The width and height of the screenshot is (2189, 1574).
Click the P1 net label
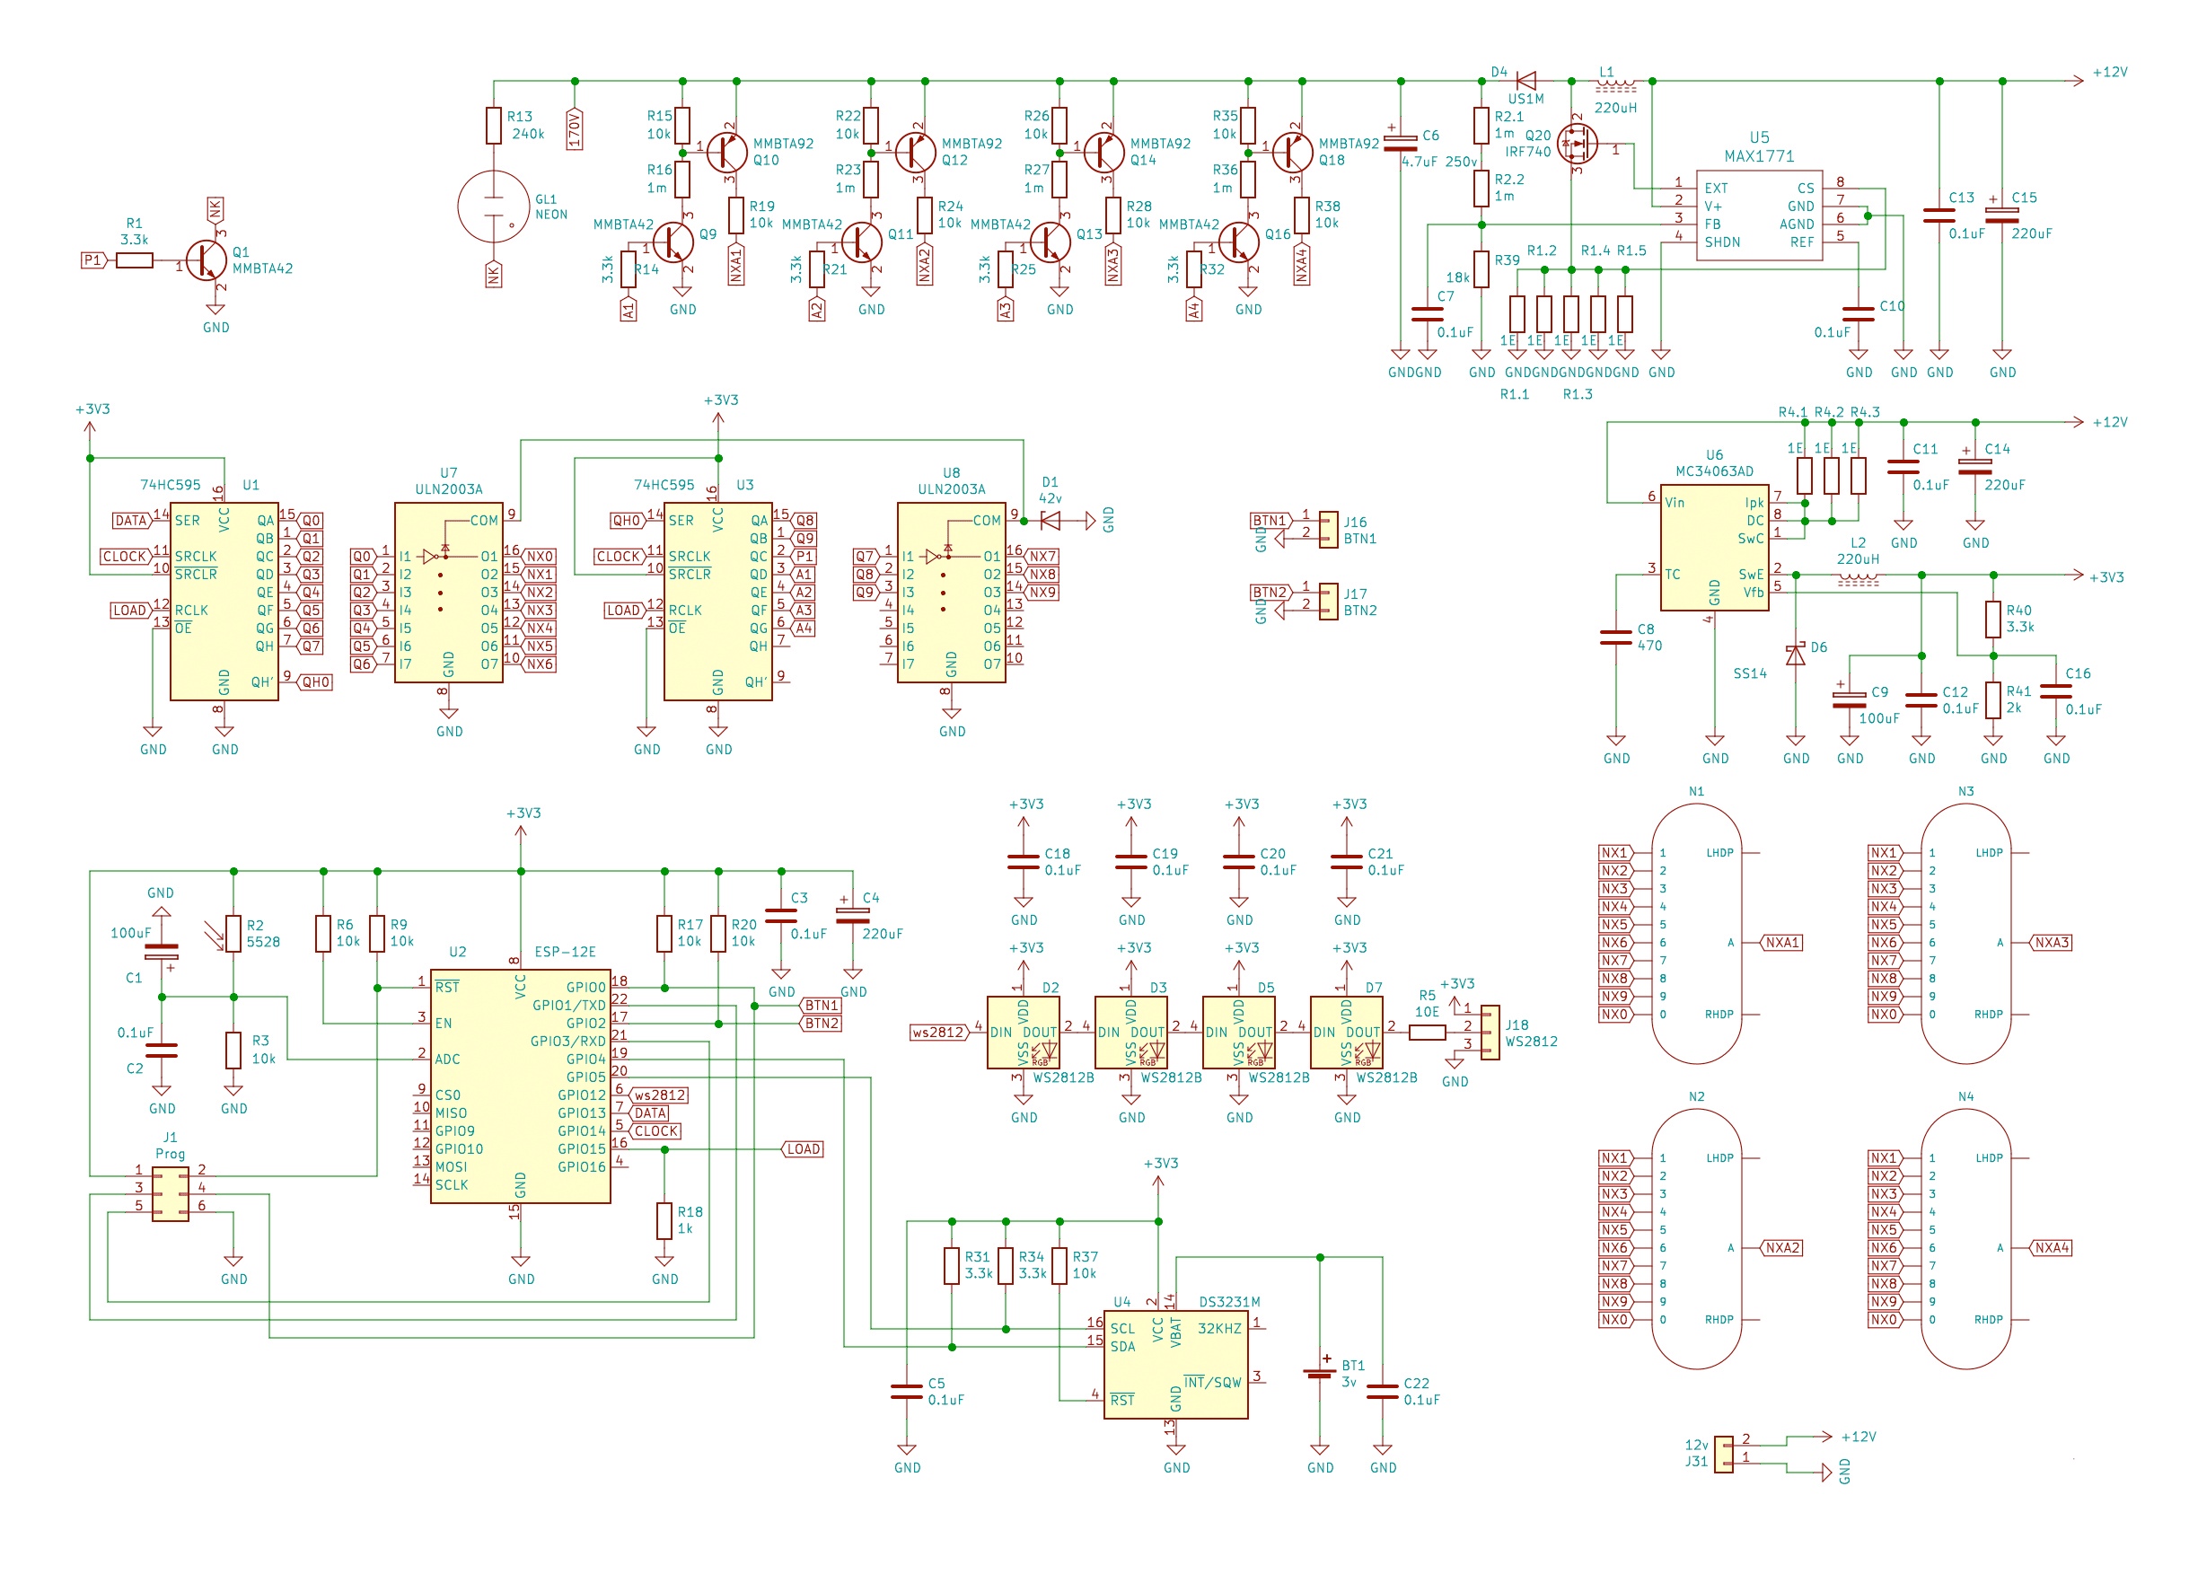click(x=92, y=260)
